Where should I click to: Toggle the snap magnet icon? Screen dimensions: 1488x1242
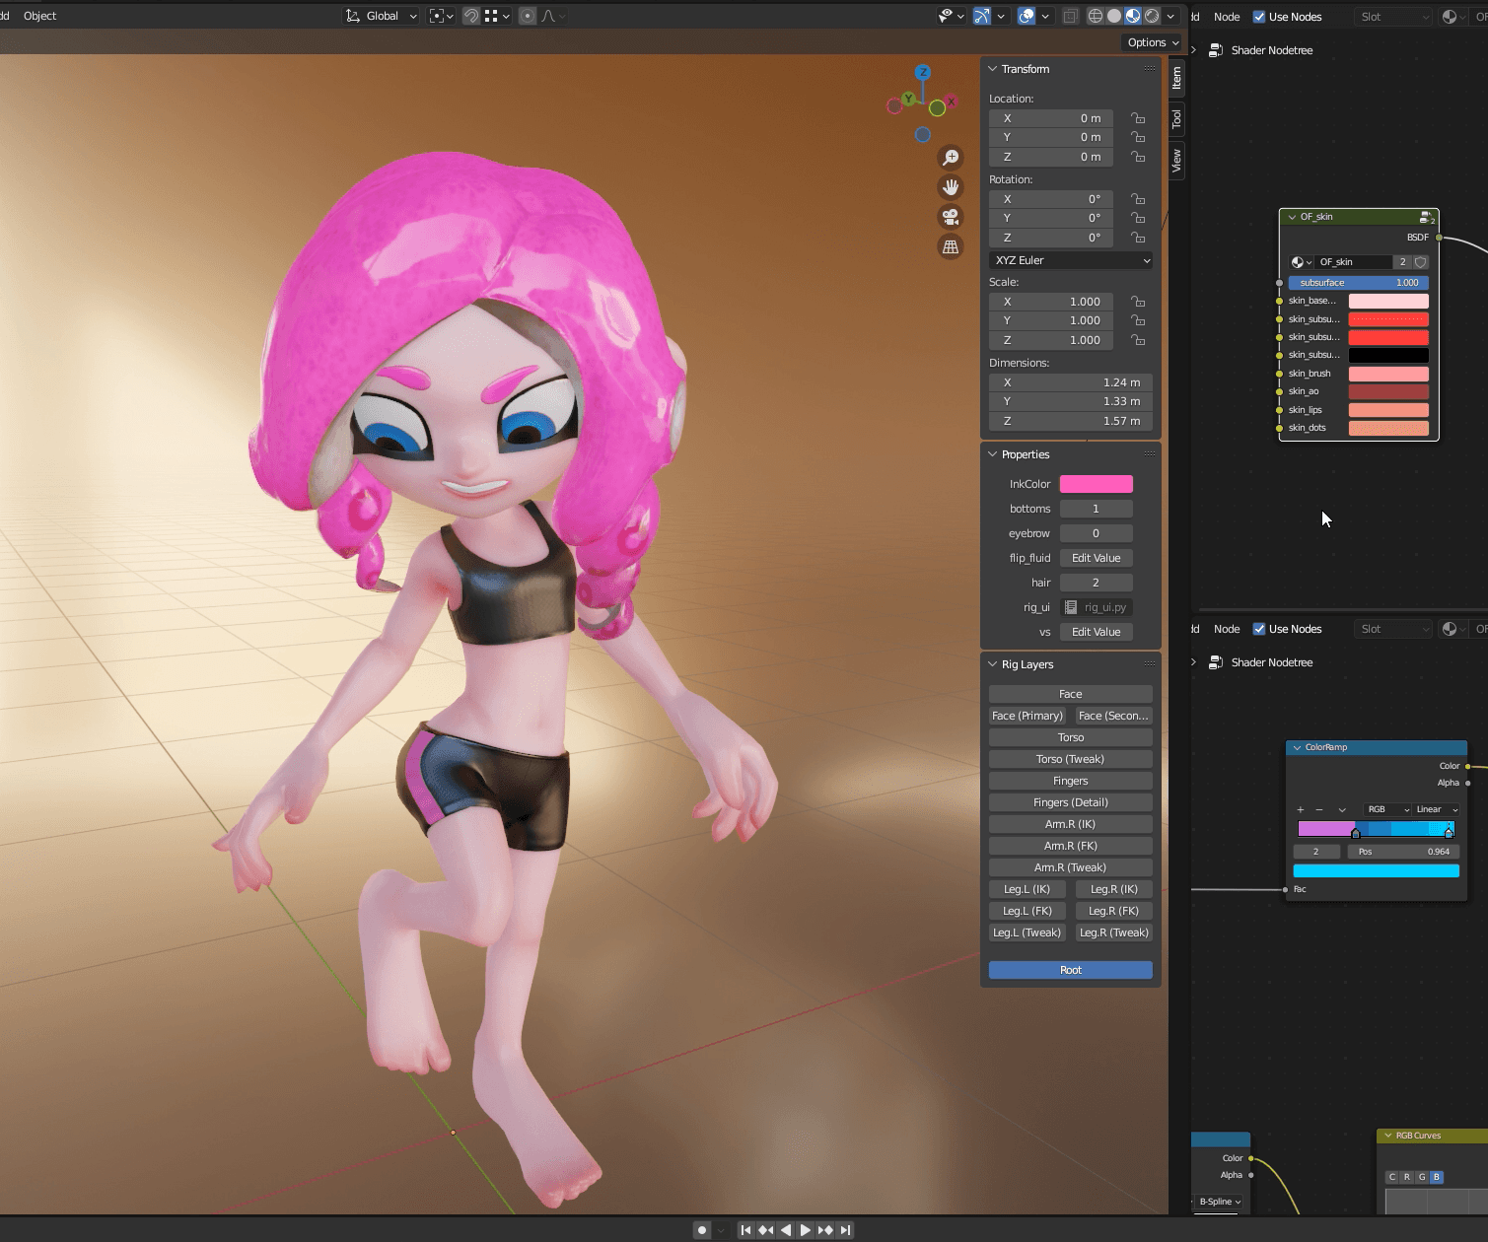[471, 16]
